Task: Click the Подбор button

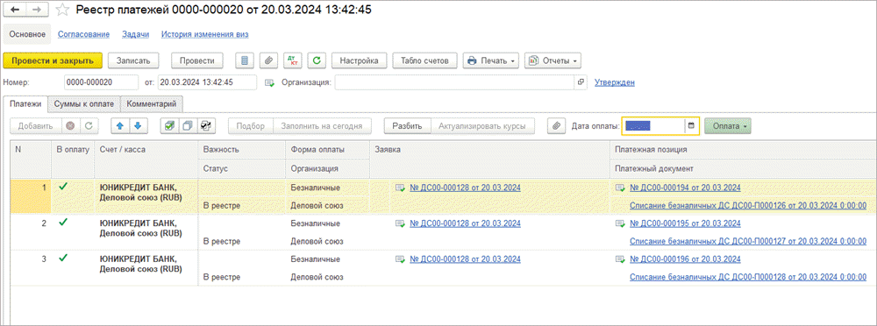Action: pyautogui.click(x=251, y=126)
